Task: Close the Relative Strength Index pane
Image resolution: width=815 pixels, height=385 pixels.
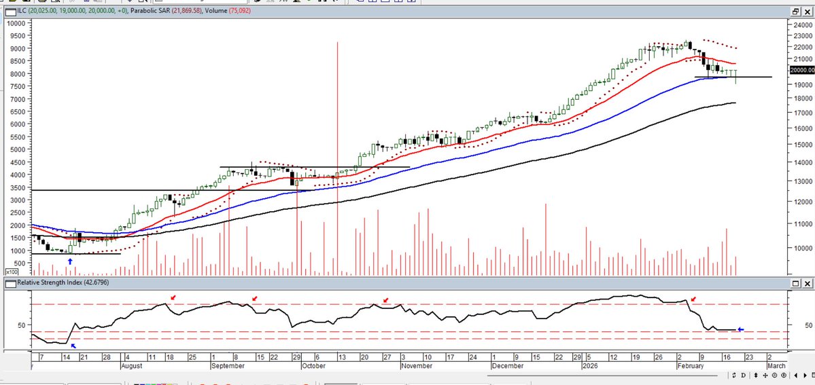Action: point(808,283)
